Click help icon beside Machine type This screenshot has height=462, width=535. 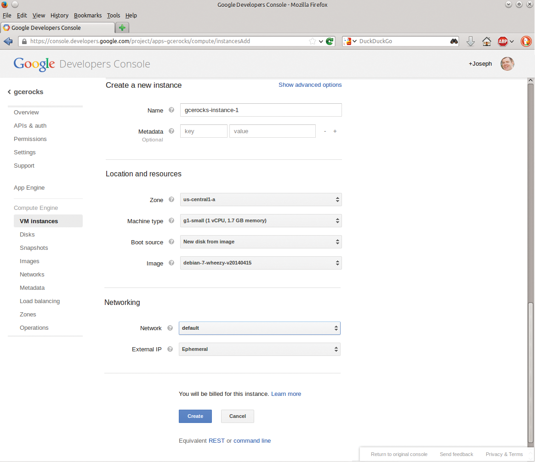pos(171,220)
